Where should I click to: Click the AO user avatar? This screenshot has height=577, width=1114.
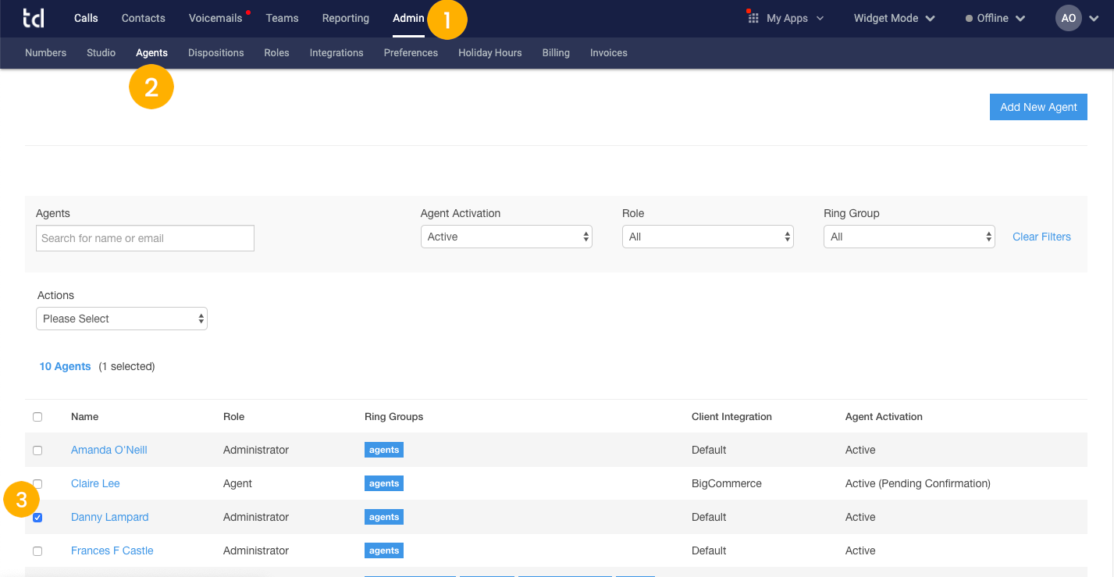[1069, 18]
